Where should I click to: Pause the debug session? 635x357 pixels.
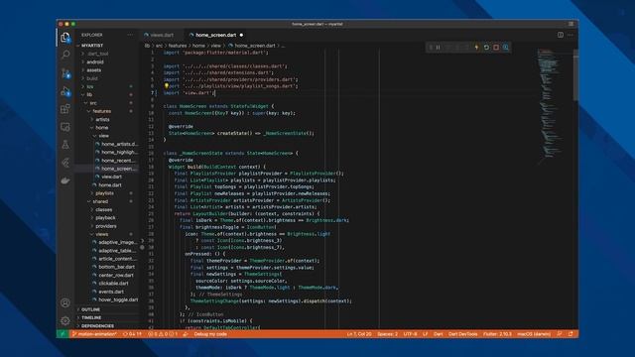coord(439,48)
